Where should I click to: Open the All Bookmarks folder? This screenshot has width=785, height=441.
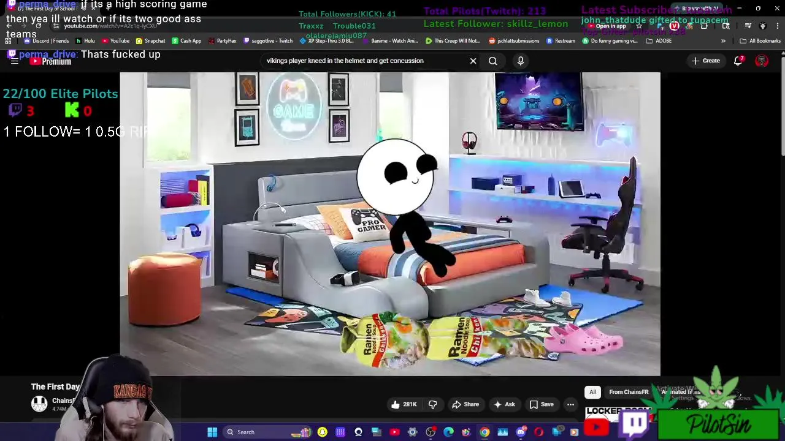click(760, 41)
